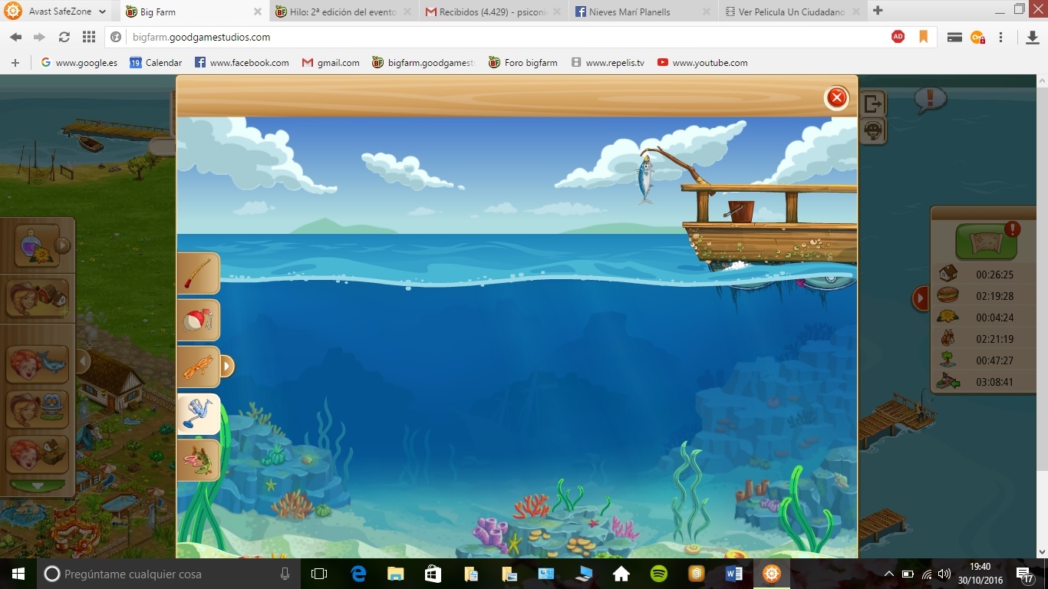
Task: Expand arrow beside fishing line tab
Action: pyautogui.click(x=226, y=367)
